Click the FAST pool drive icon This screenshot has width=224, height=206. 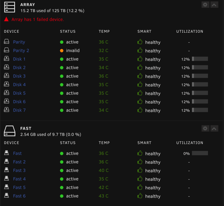pos(10,131)
